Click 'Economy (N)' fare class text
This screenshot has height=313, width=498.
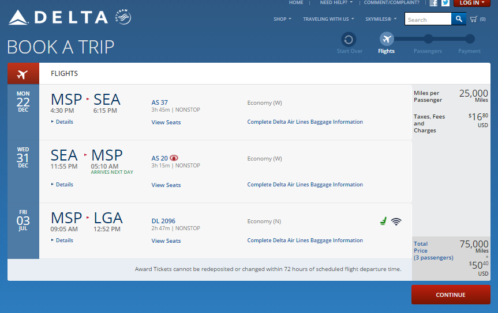coord(264,221)
